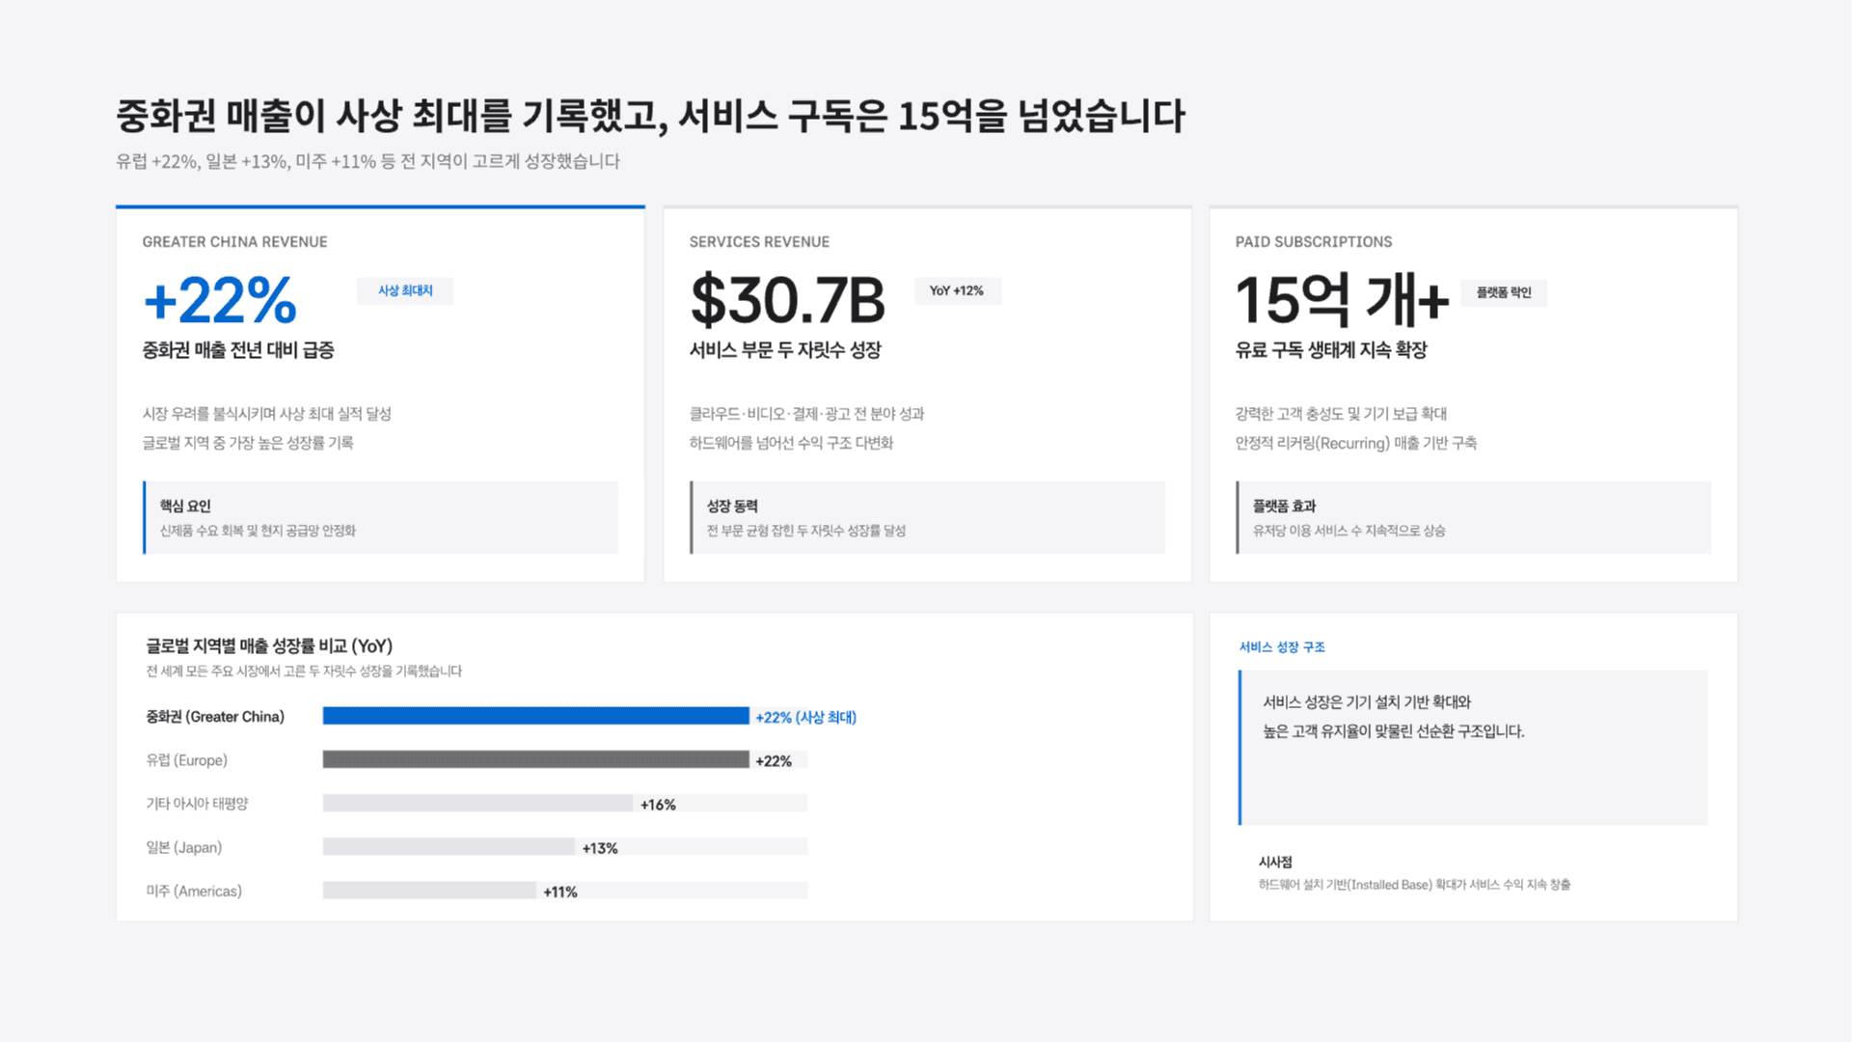Click '안정적 리커링(Recurring) 매출 기반 구축' line
The height and width of the screenshot is (1042, 1852).
tap(1356, 443)
